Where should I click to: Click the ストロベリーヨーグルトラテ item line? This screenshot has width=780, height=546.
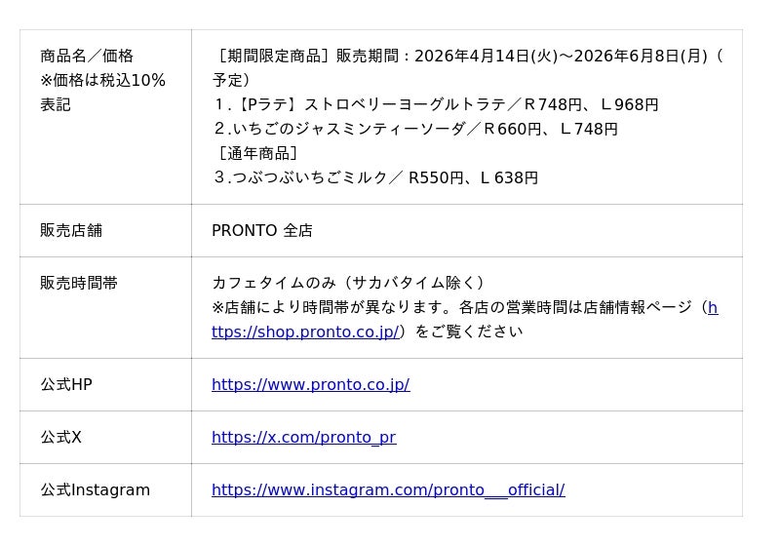coord(435,104)
